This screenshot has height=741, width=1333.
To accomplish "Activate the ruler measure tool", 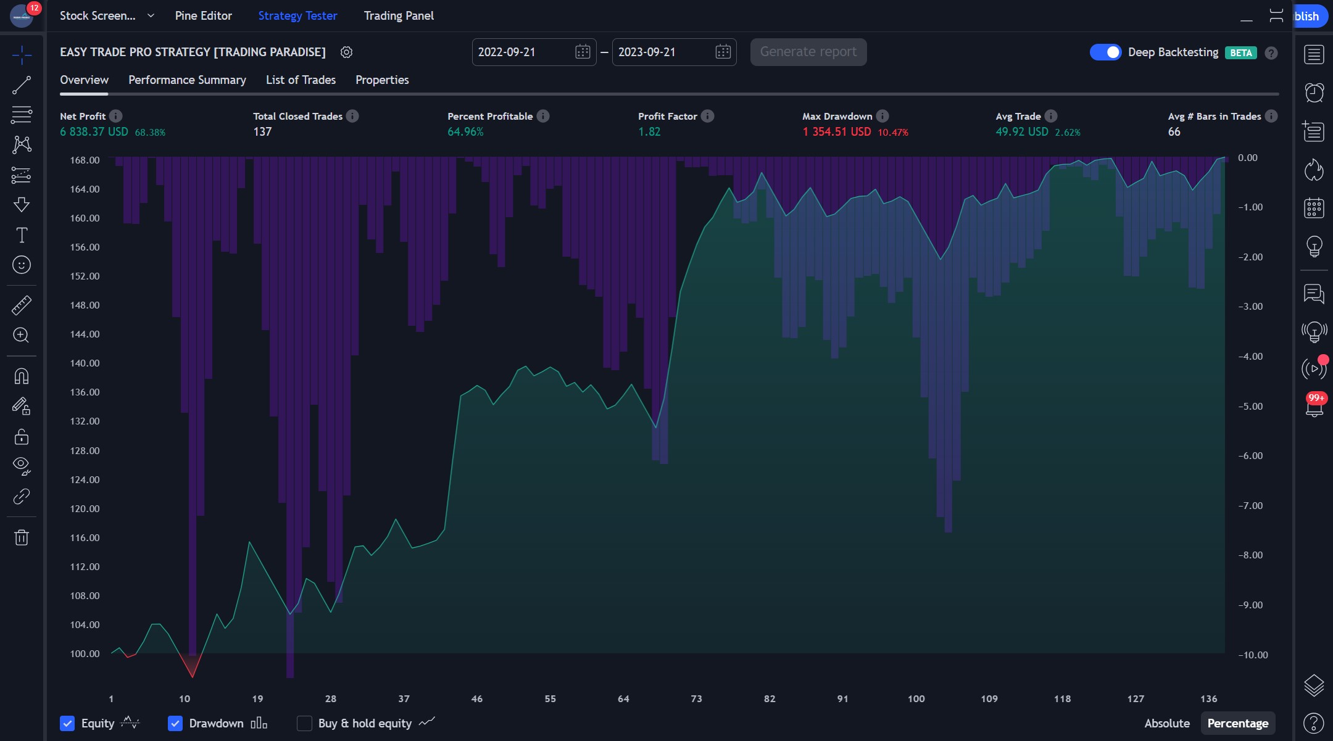I will click(22, 305).
